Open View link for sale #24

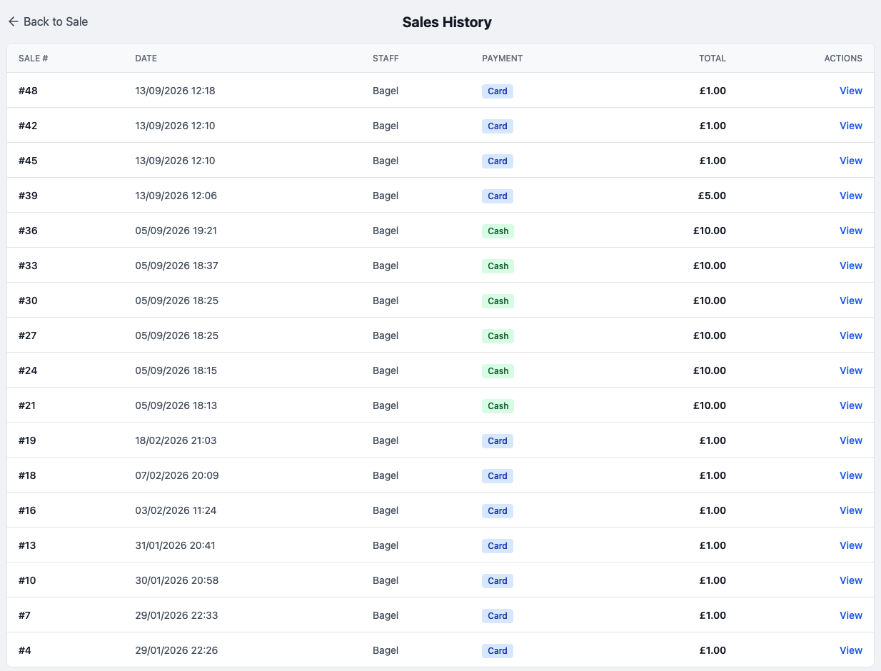pyautogui.click(x=850, y=370)
